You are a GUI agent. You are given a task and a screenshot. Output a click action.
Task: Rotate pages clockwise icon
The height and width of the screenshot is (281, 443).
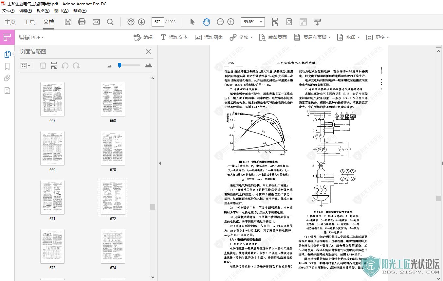[76, 65]
